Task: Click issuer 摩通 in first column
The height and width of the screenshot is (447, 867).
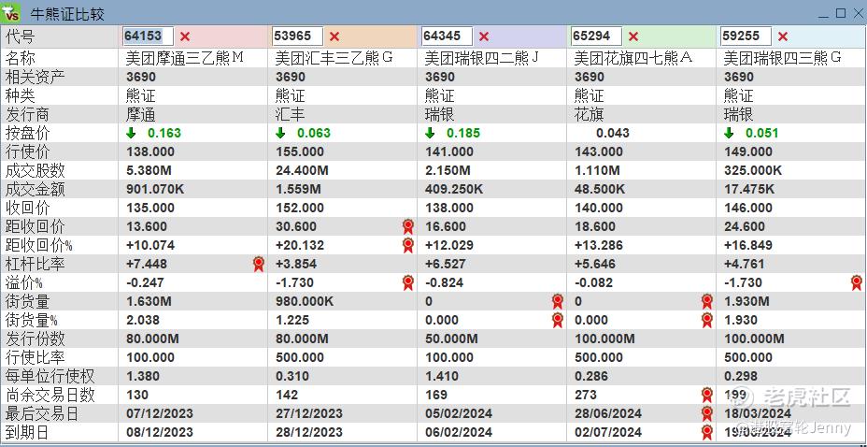Action: [140, 114]
